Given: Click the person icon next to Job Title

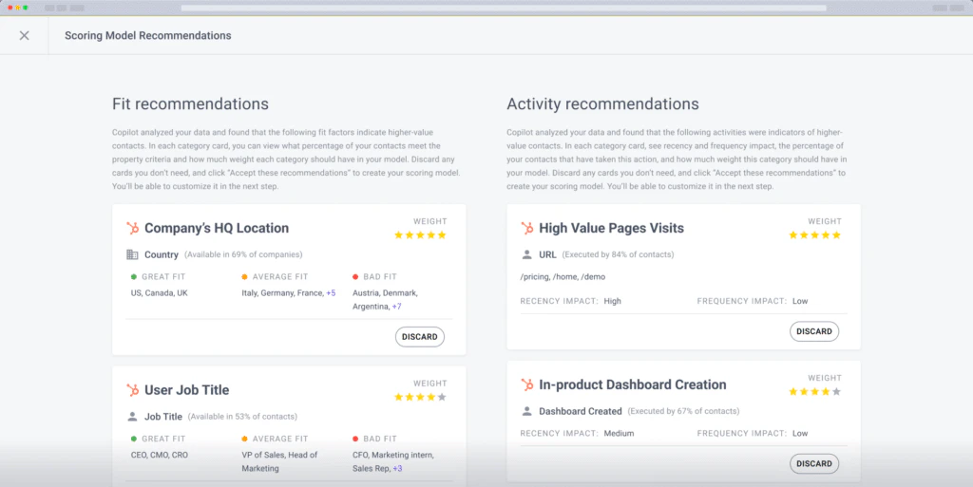Looking at the screenshot, I should pos(132,417).
